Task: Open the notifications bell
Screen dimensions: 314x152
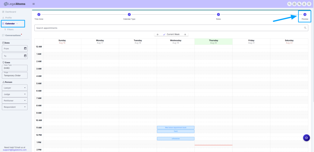Action: tap(304, 4)
